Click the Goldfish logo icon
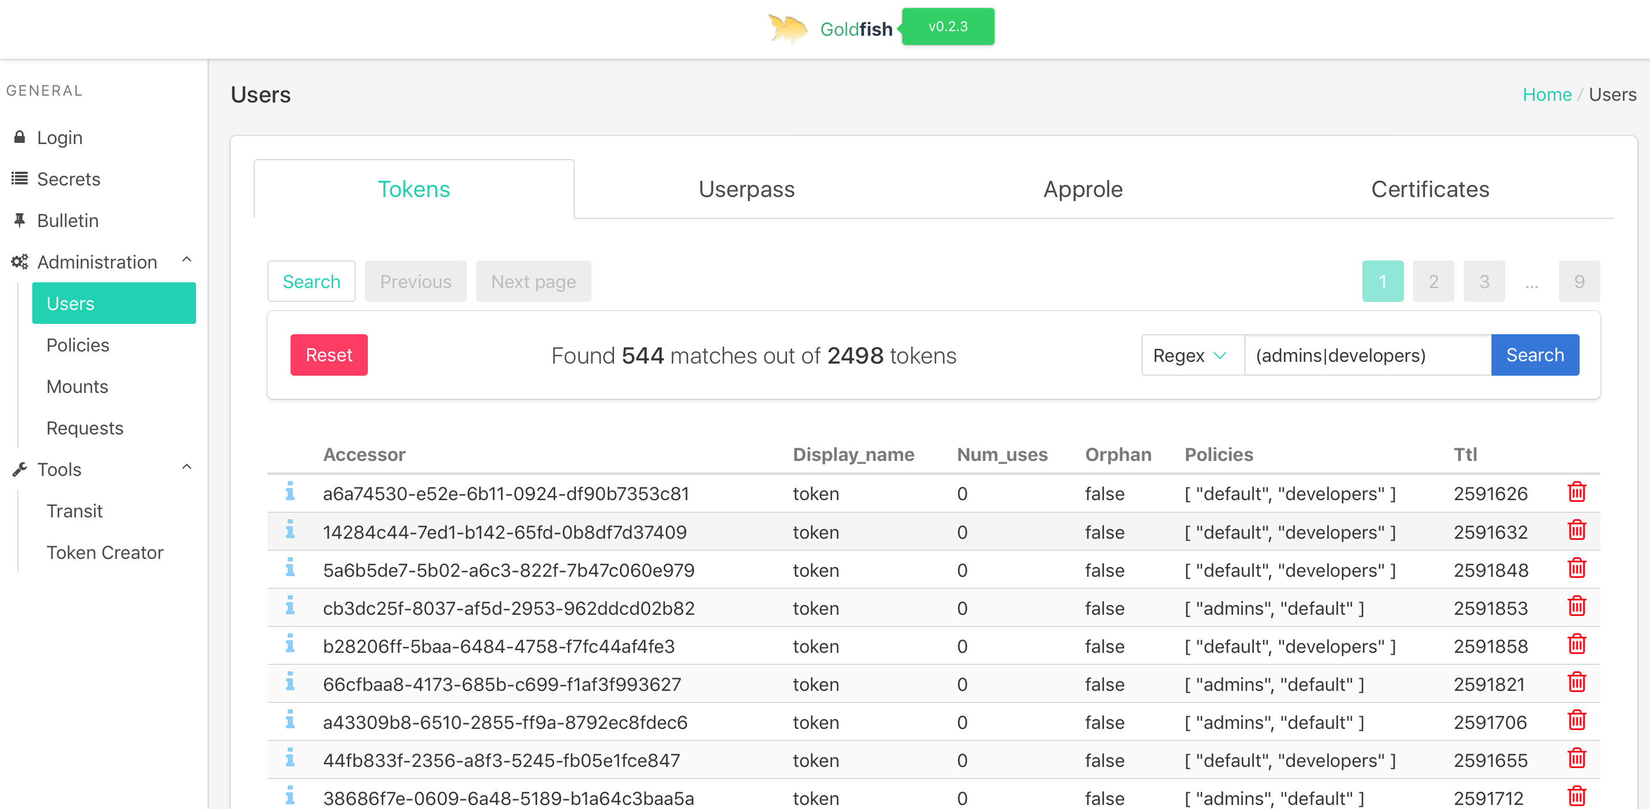 pos(787,28)
